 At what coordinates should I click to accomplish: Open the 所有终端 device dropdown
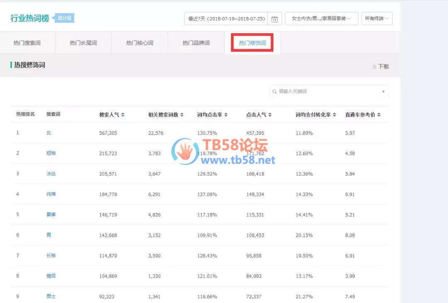tap(377, 19)
